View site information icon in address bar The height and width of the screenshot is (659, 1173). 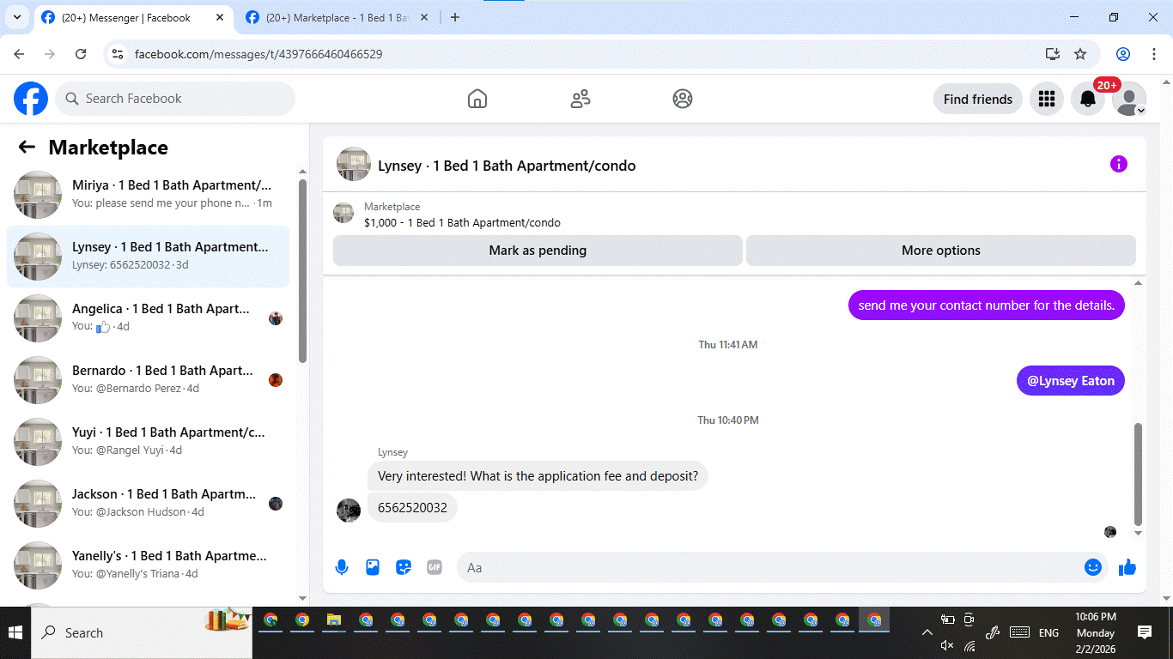[119, 54]
